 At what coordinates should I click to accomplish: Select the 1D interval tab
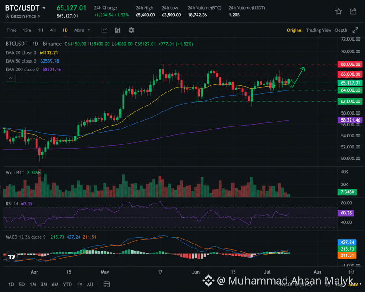click(65, 30)
